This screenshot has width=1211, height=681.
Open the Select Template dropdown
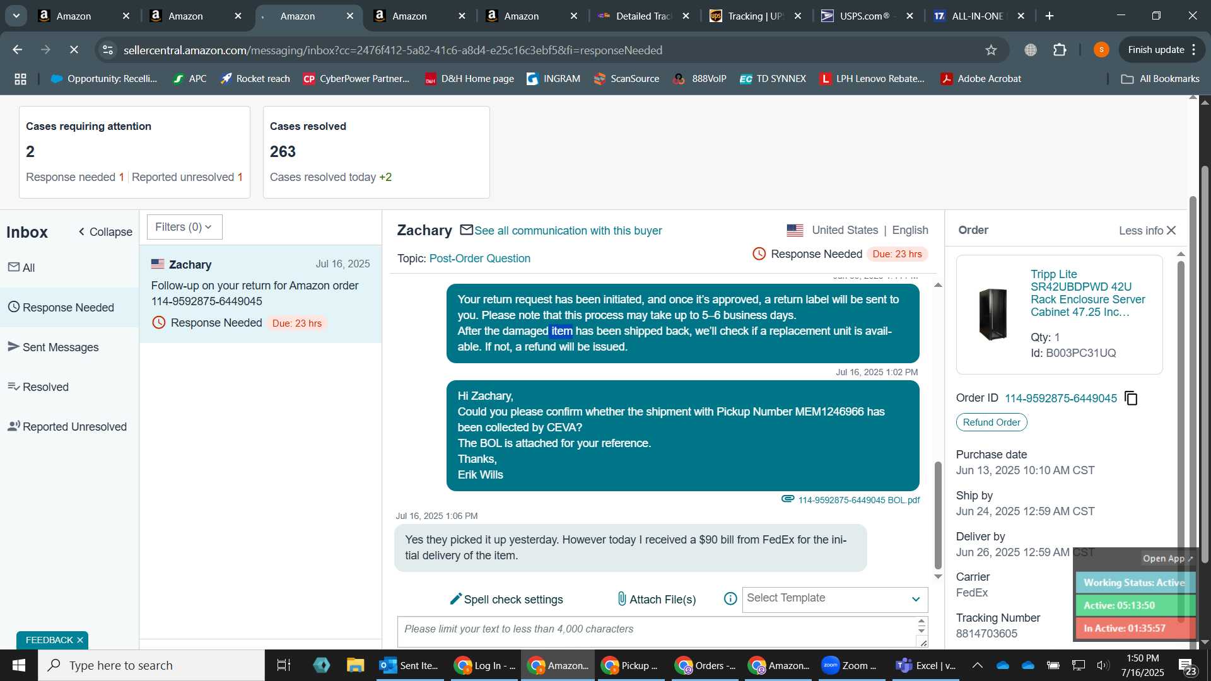click(x=835, y=599)
